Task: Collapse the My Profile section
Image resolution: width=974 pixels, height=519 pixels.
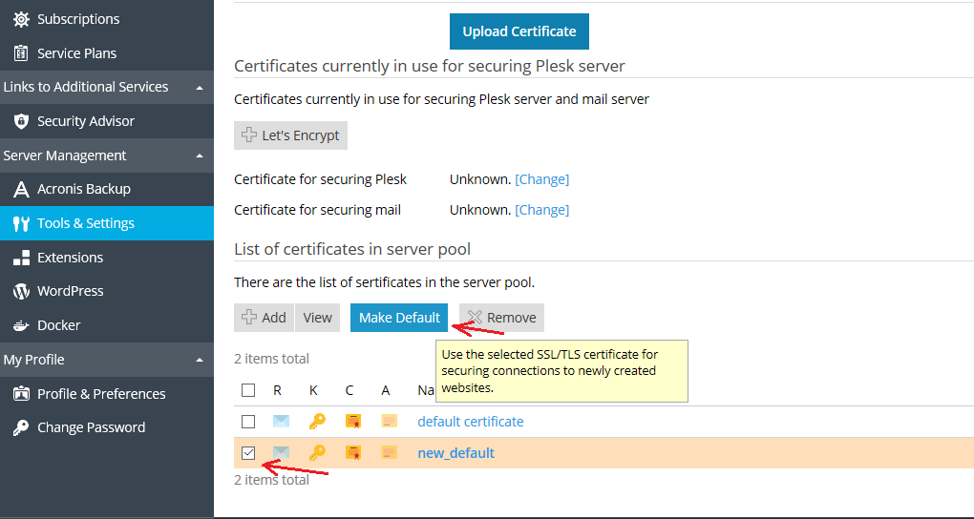Action: [x=199, y=360]
